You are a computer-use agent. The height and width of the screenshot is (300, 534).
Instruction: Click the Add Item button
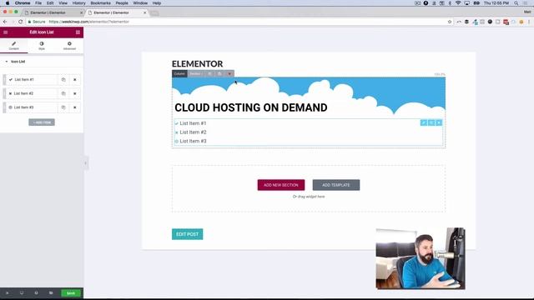coord(42,122)
